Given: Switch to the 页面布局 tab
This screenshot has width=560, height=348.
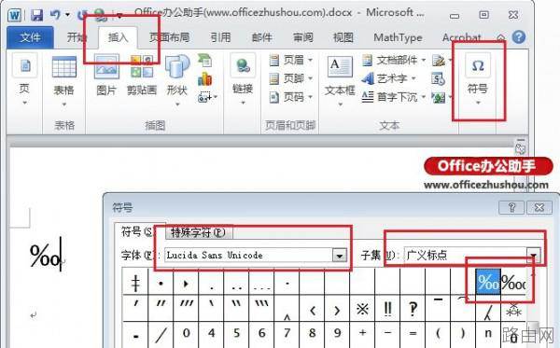Looking at the screenshot, I should click(x=169, y=37).
